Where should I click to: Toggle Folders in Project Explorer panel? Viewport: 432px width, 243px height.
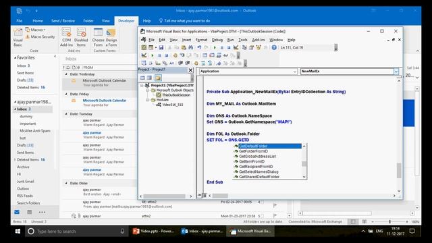click(x=158, y=78)
